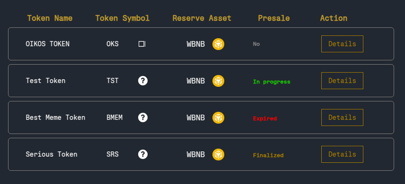Click the Token Symbol column header

click(x=123, y=18)
